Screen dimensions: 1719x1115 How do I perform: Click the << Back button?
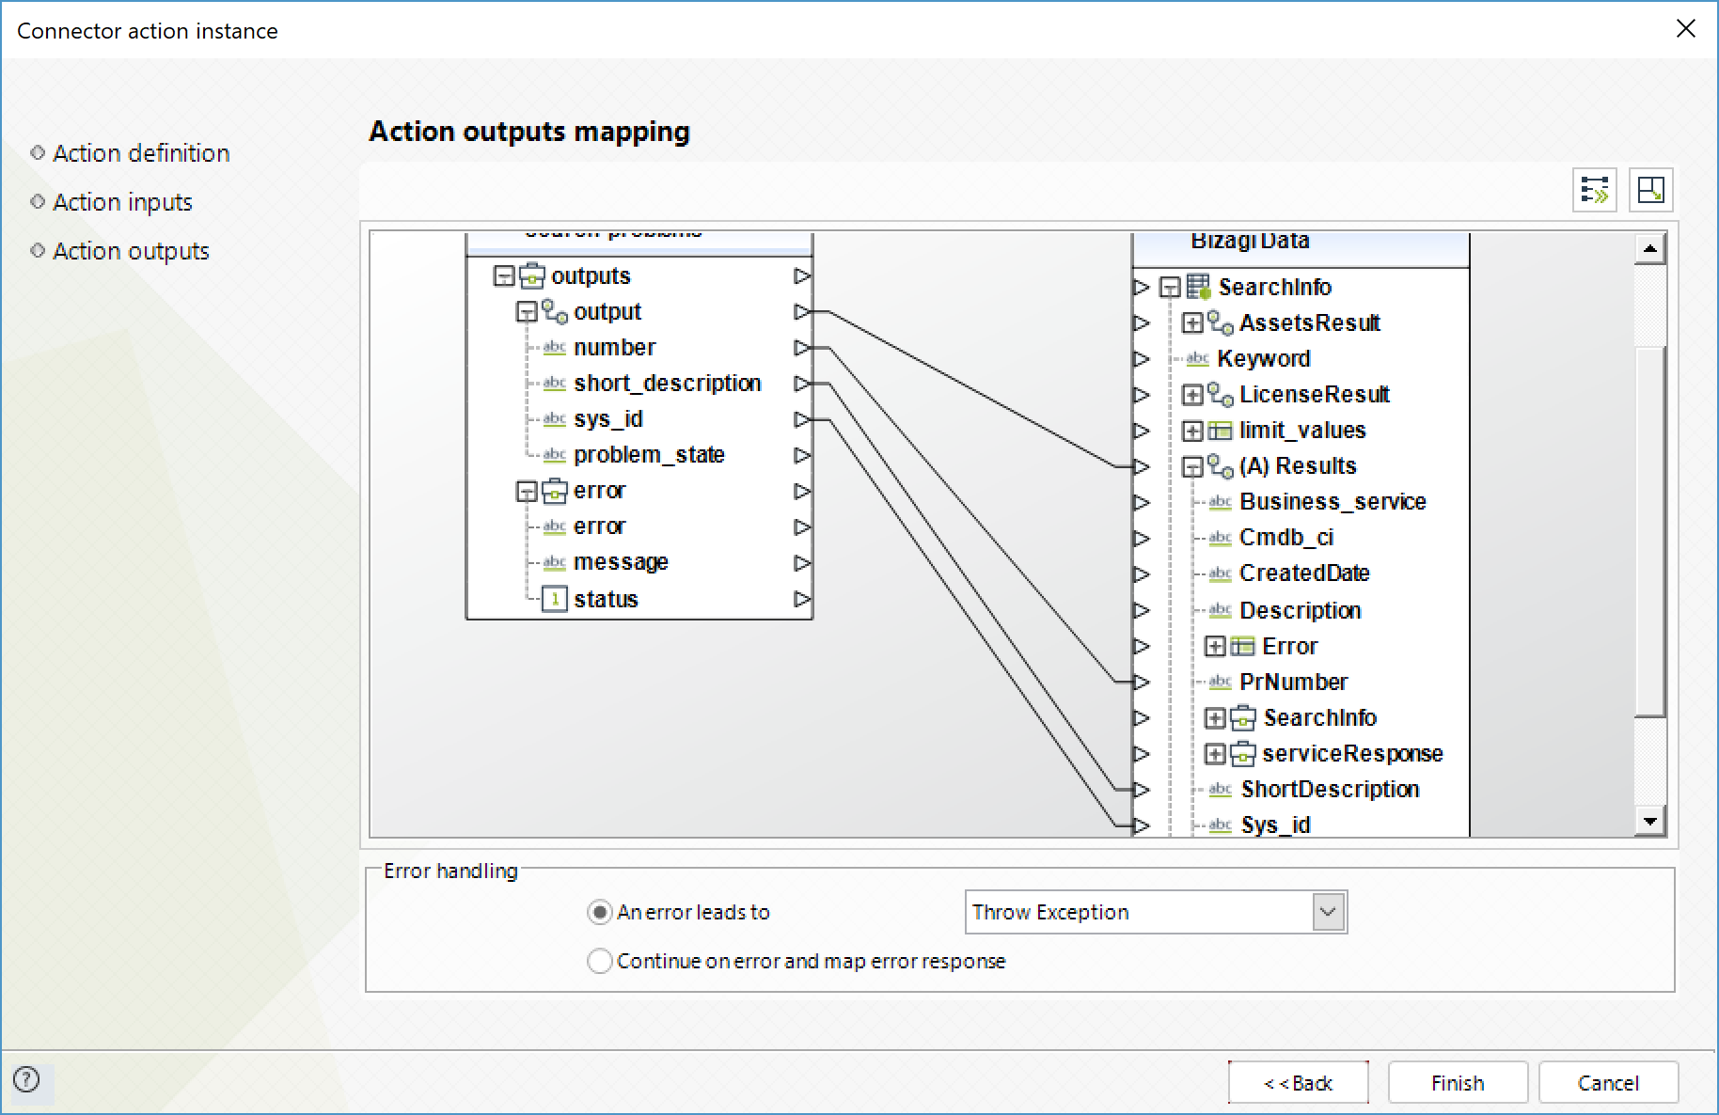point(1298,1083)
